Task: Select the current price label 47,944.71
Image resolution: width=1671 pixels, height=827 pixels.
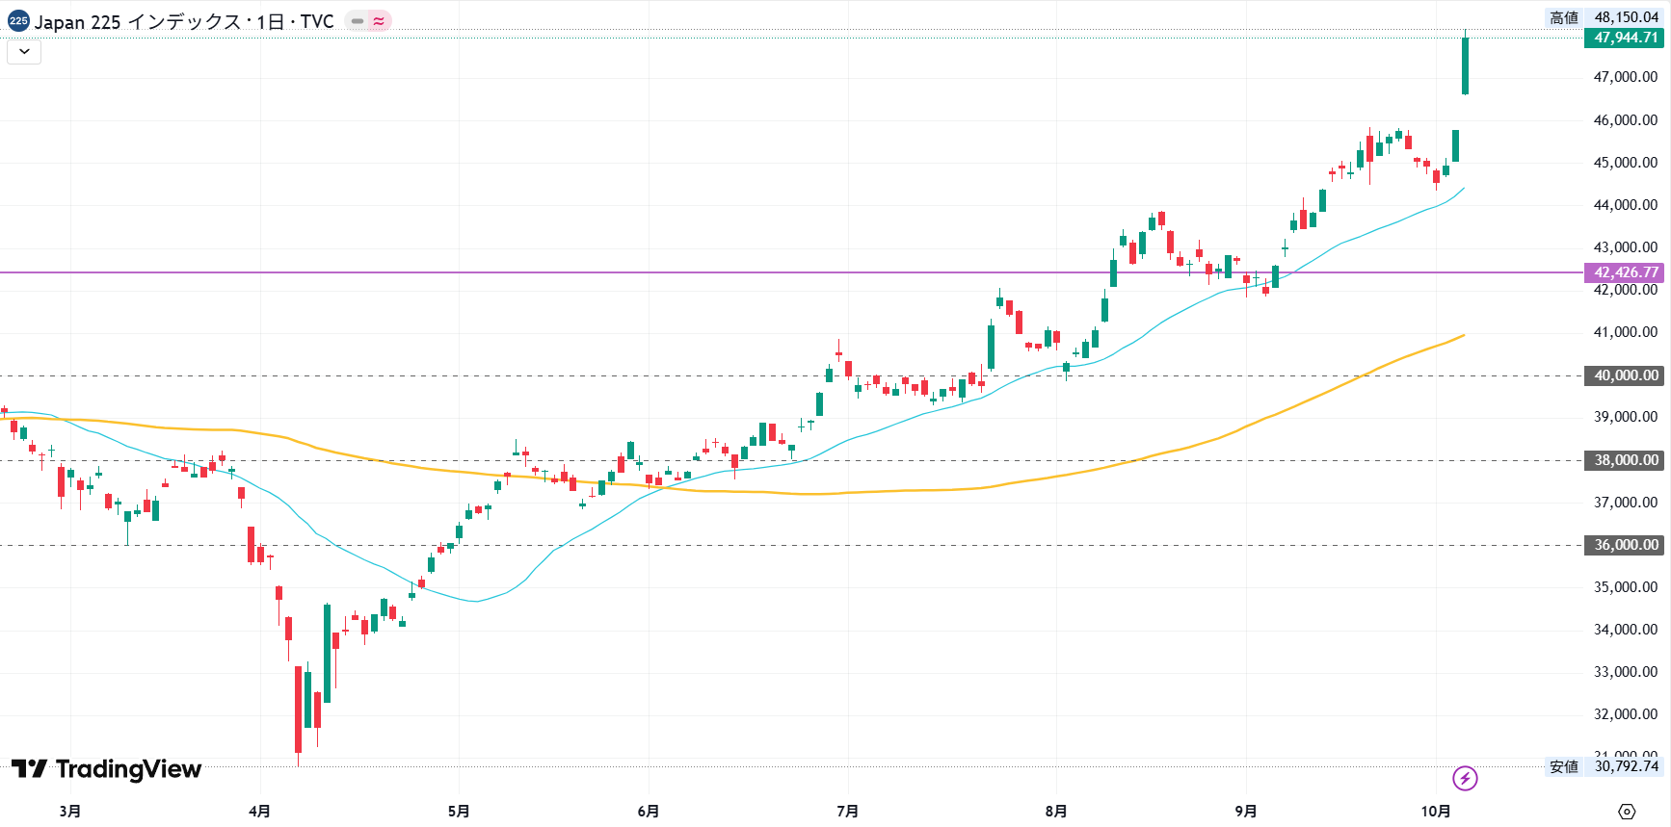Action: 1625,38
